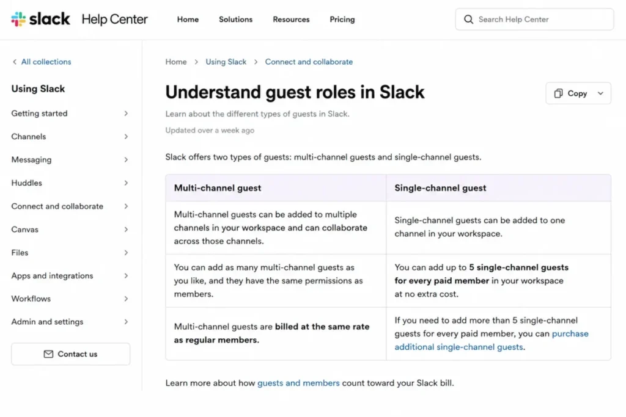Click the Slack logo icon

[x=18, y=19]
